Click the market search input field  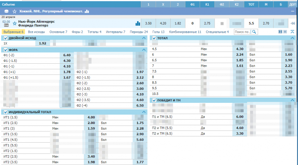242,32
